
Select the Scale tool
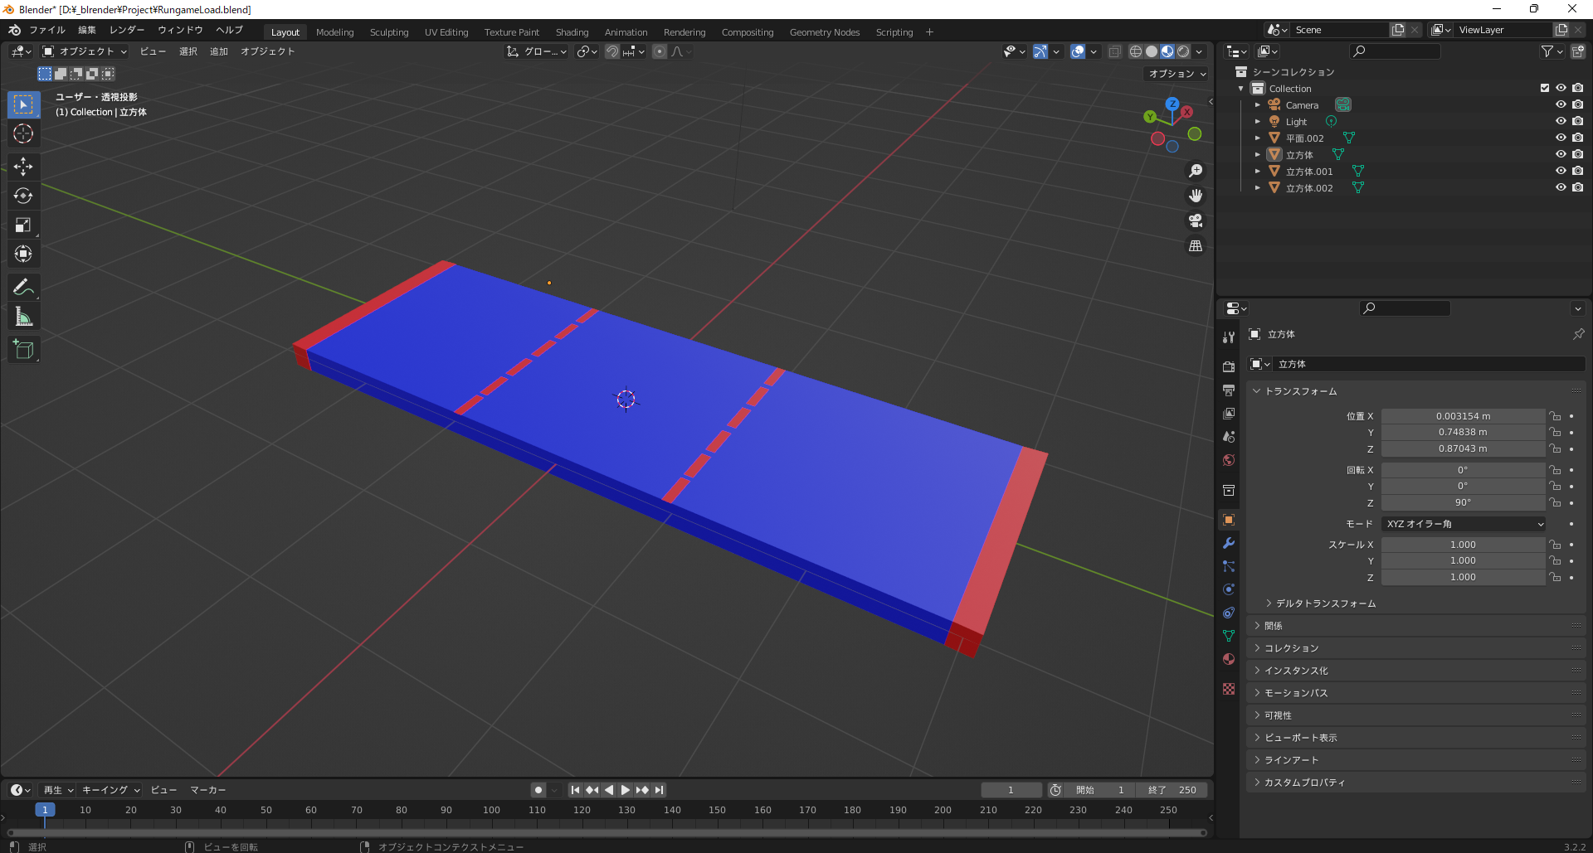click(x=23, y=225)
